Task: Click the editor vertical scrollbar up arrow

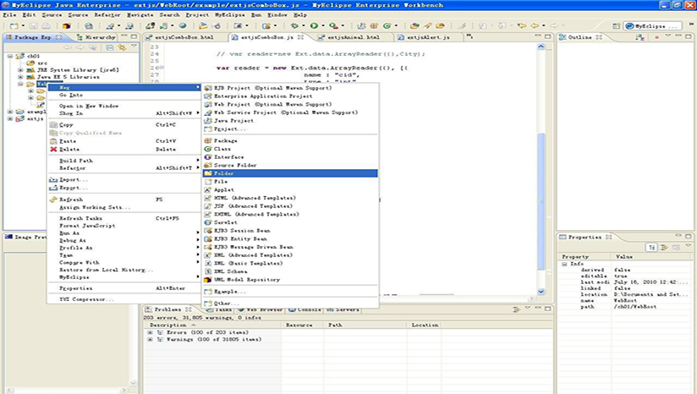Action: coord(541,48)
